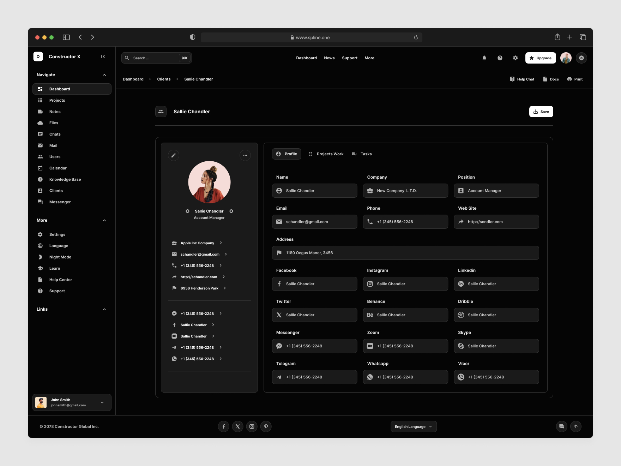Click Sallie Chandler's profile photo
Image resolution: width=621 pixels, height=466 pixels.
coord(209,182)
